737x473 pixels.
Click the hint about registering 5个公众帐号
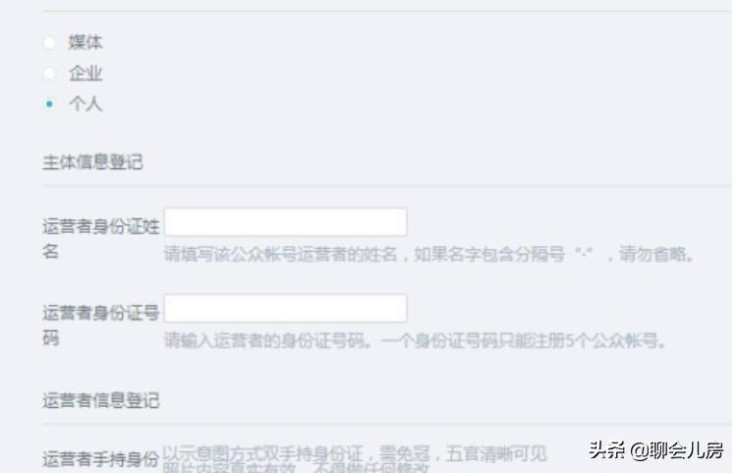point(415,340)
